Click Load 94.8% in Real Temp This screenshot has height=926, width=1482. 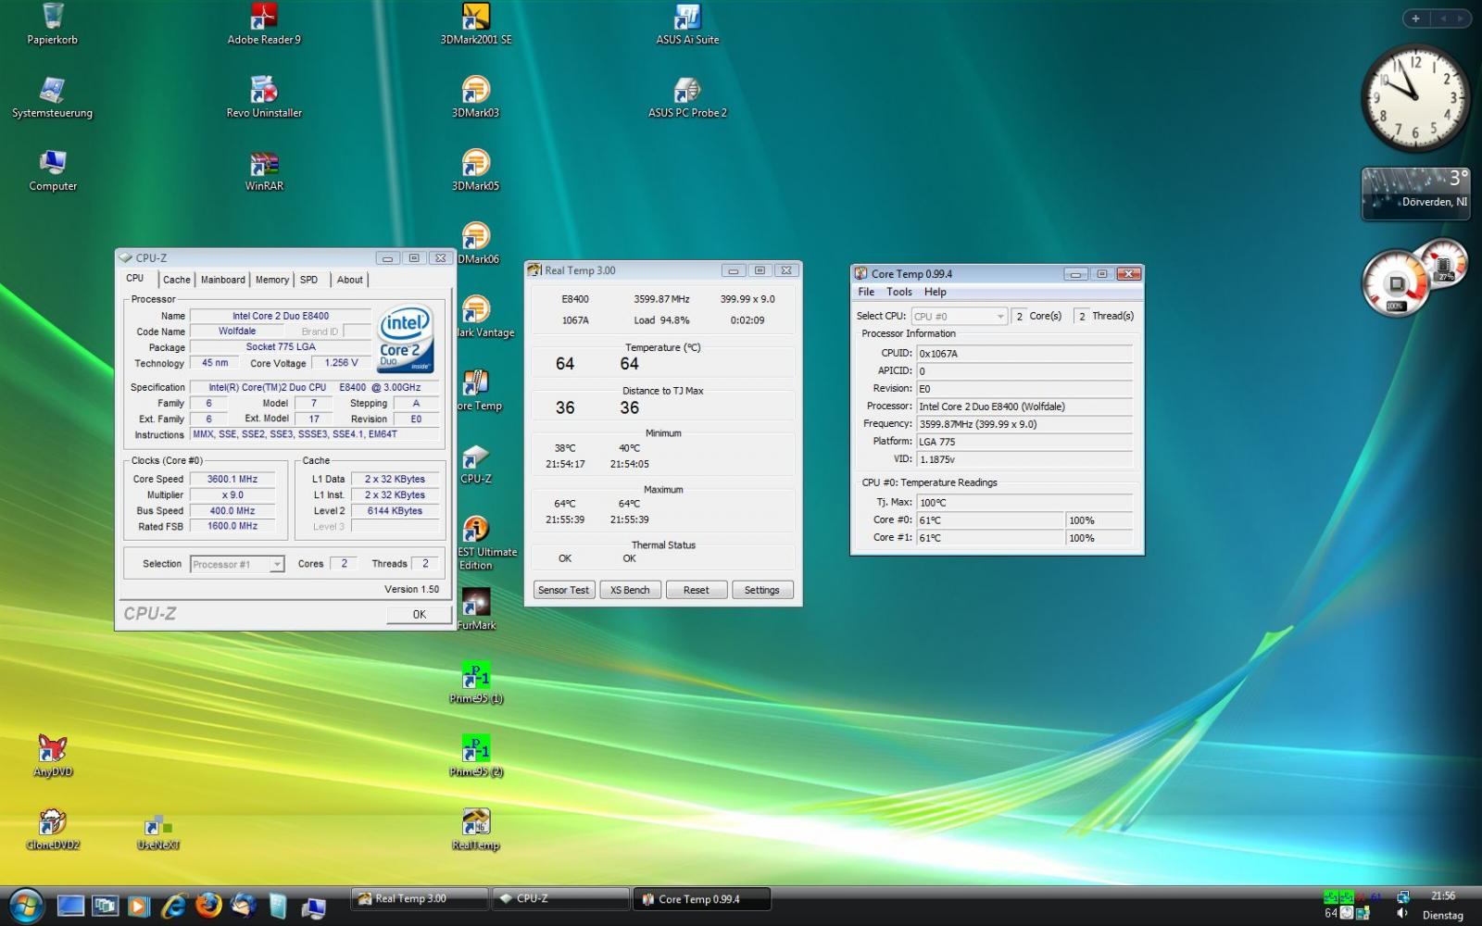(x=661, y=320)
